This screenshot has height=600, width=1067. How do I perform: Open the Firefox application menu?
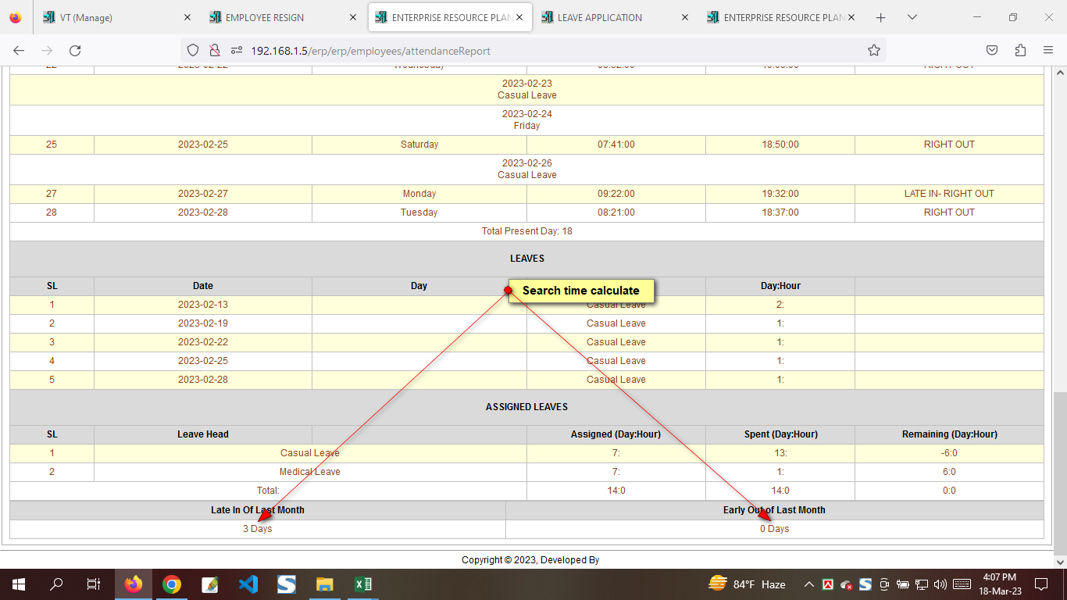(x=1048, y=51)
